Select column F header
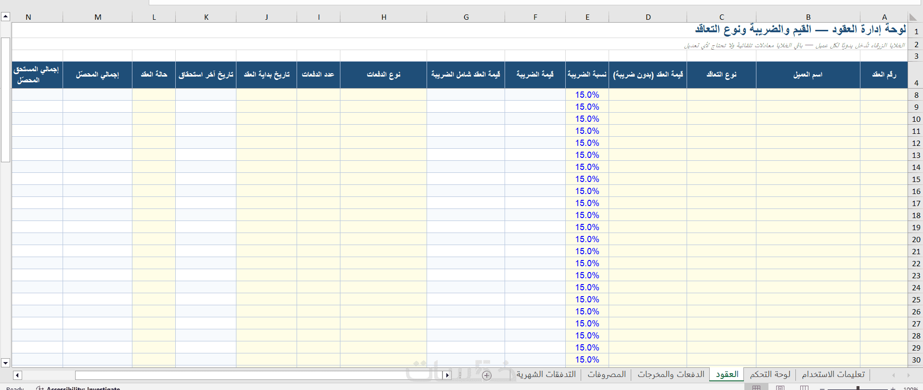Screen dimensions: 923x390 (535, 17)
